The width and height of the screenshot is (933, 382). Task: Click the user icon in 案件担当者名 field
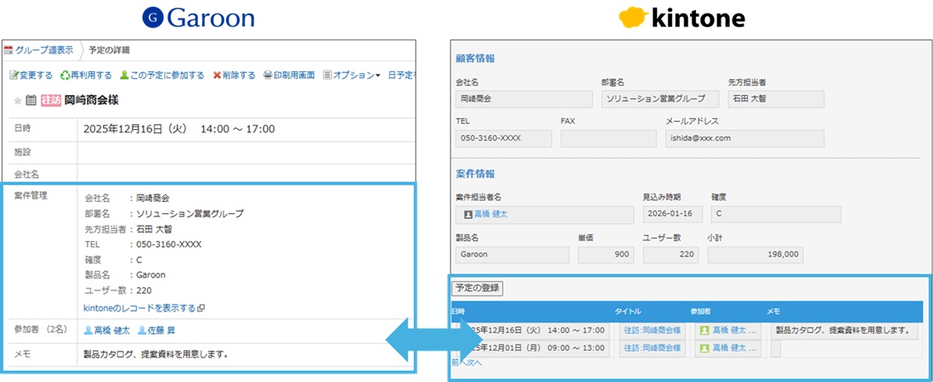[467, 215]
